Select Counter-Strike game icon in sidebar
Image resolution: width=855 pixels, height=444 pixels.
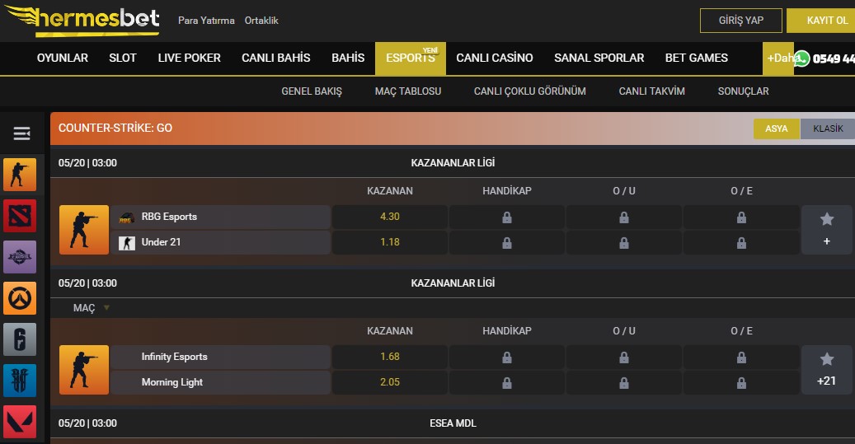(20, 175)
